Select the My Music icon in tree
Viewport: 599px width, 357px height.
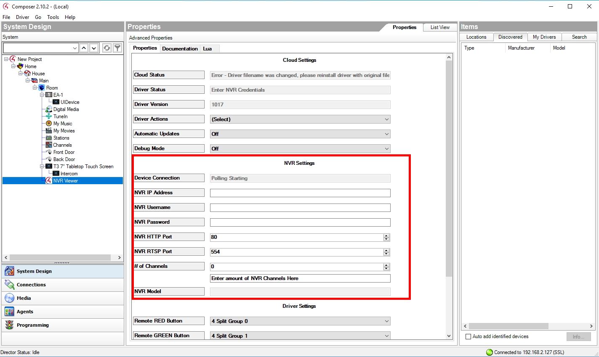click(49, 124)
